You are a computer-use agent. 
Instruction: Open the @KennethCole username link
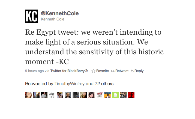(x=60, y=13)
